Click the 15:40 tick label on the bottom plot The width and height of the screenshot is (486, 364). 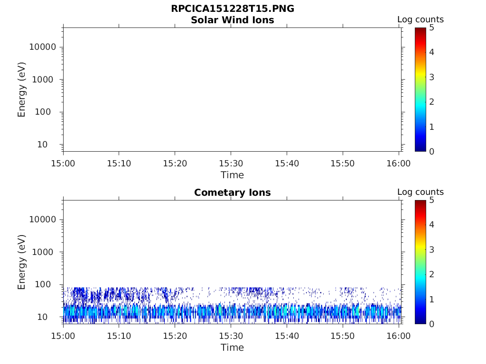[287, 336]
